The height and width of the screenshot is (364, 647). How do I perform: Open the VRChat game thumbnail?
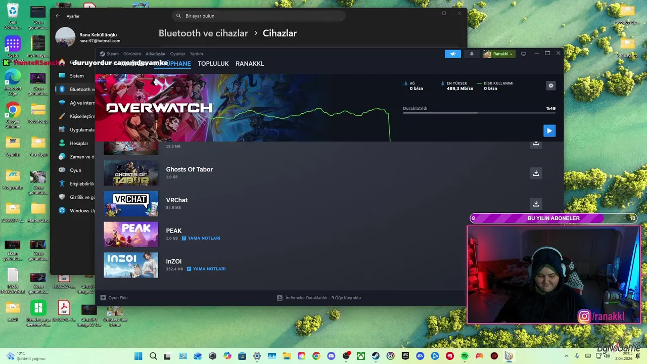131,204
